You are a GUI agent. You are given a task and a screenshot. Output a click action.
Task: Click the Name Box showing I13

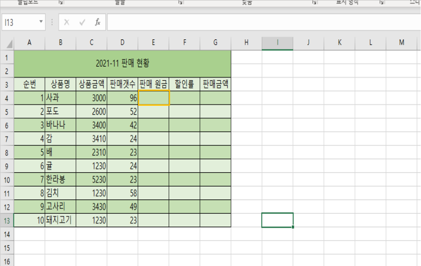pyautogui.click(x=24, y=22)
